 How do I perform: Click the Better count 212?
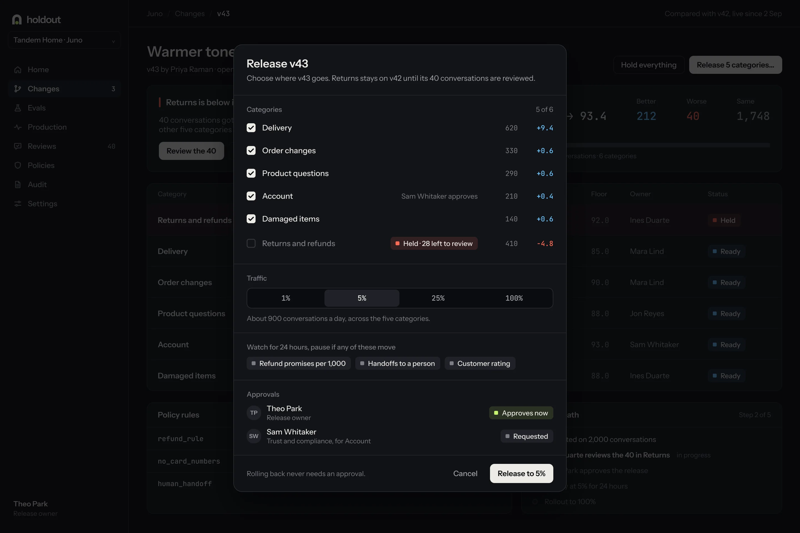click(646, 116)
